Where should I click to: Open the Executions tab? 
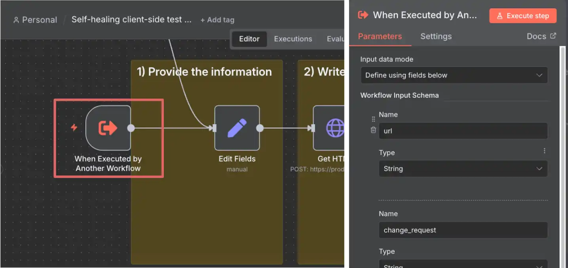(293, 39)
